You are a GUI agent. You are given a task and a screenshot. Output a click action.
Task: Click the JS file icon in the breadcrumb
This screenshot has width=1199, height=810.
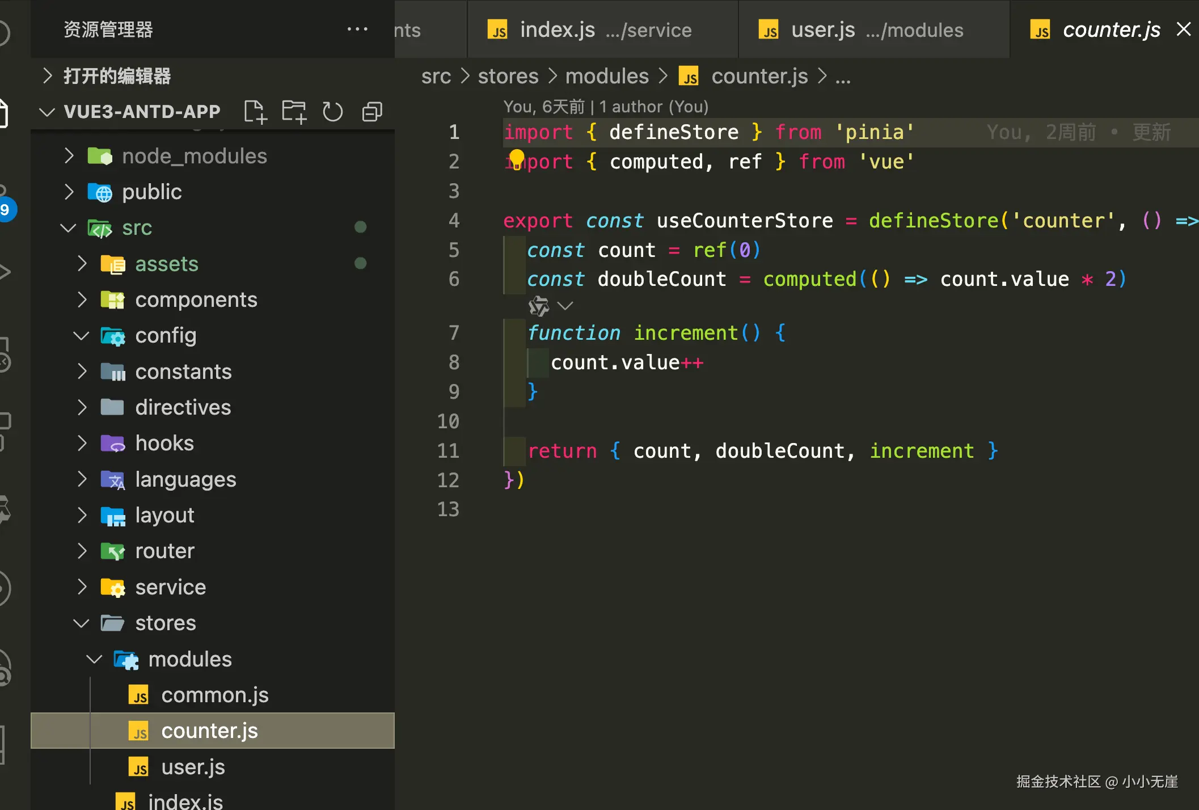(690, 77)
